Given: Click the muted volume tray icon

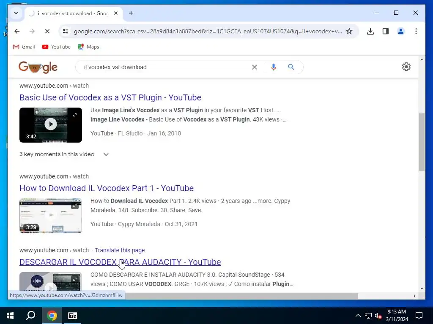Looking at the screenshot, I should pyautogui.click(x=378, y=316).
